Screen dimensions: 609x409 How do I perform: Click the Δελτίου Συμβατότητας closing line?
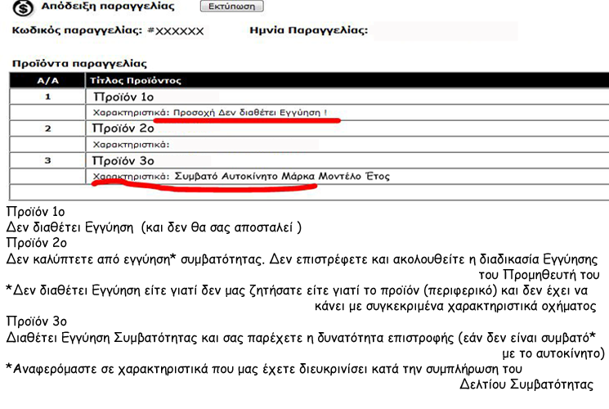click(526, 384)
